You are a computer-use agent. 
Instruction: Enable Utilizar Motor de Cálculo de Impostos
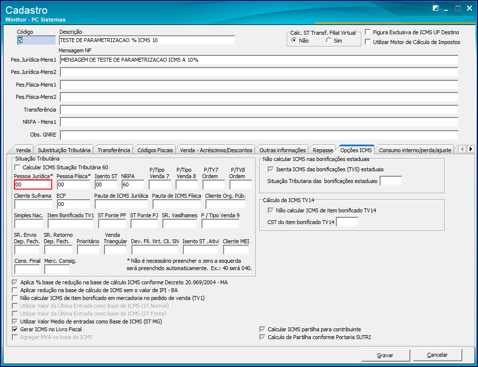tap(368, 42)
